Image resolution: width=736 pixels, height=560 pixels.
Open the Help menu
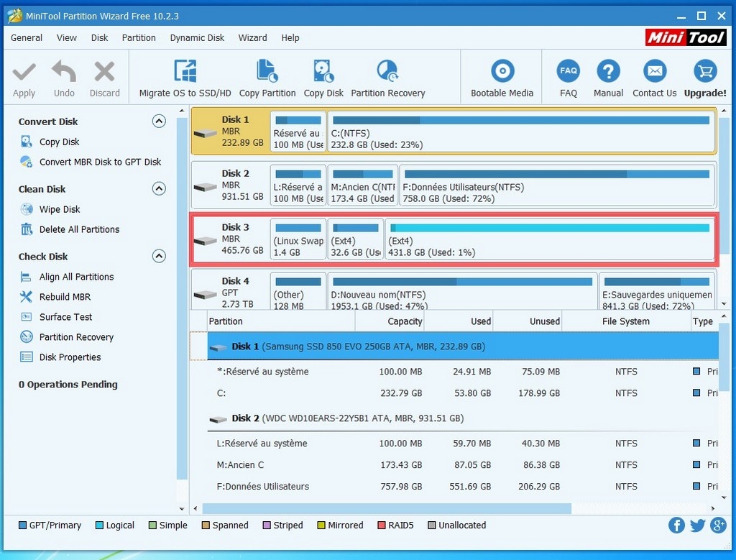(x=290, y=38)
